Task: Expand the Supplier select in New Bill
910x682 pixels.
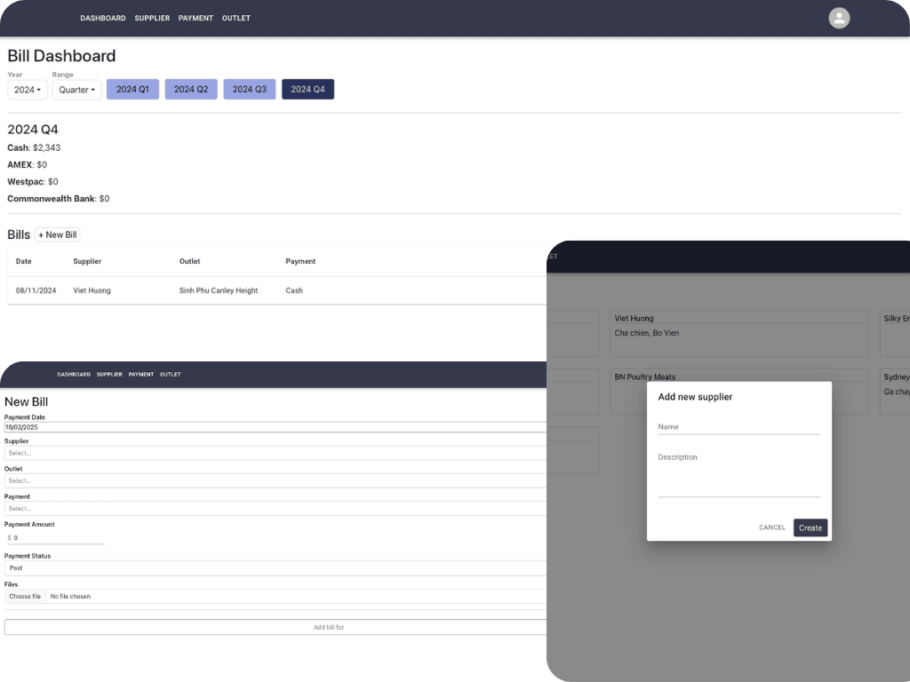Action: point(267,453)
